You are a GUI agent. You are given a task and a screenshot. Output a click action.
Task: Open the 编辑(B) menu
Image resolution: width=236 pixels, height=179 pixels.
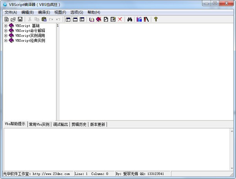pos(28,12)
